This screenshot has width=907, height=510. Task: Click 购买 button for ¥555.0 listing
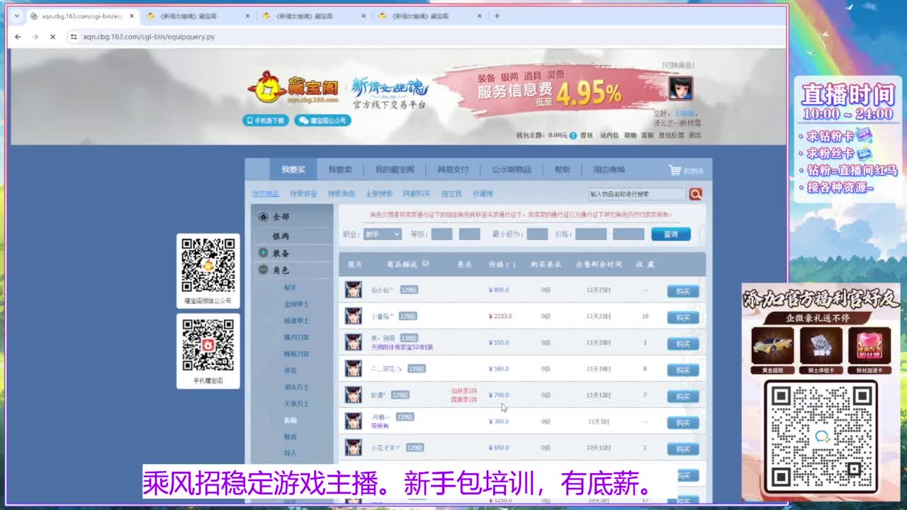click(x=683, y=344)
